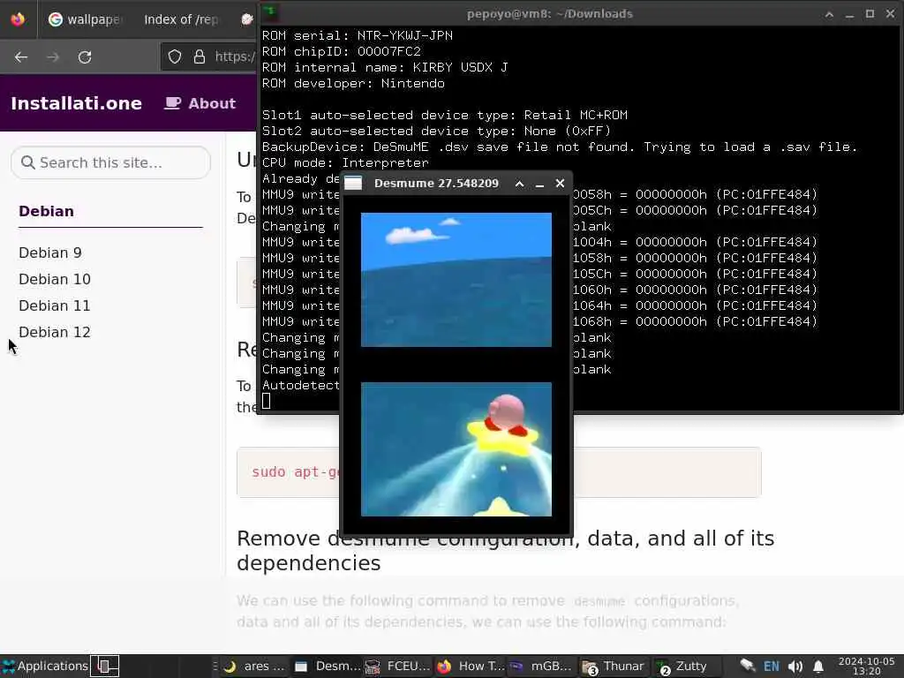Open the Debian 11 link

[x=54, y=305]
